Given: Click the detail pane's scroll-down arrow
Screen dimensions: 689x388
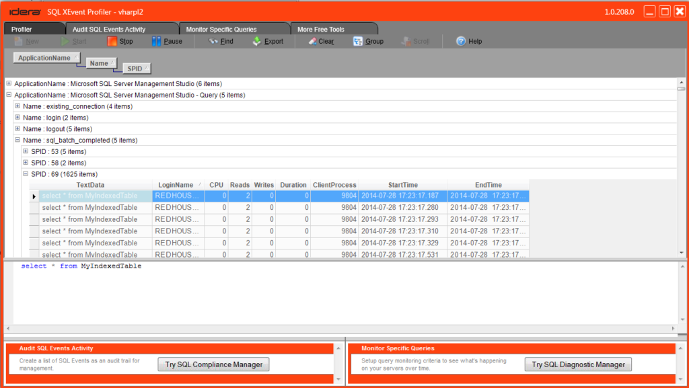Looking at the screenshot, I should click(682, 319).
